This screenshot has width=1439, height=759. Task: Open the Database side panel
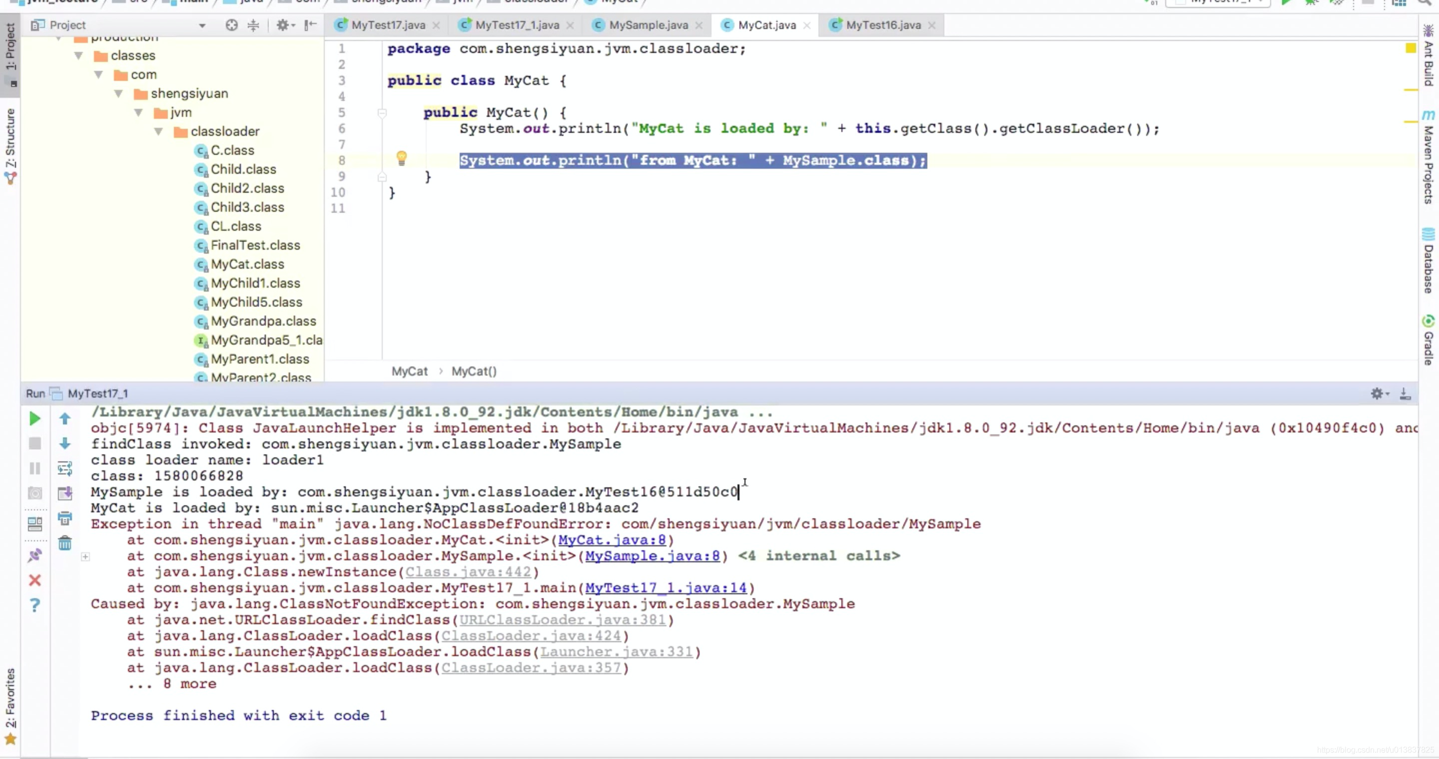coord(1429,261)
